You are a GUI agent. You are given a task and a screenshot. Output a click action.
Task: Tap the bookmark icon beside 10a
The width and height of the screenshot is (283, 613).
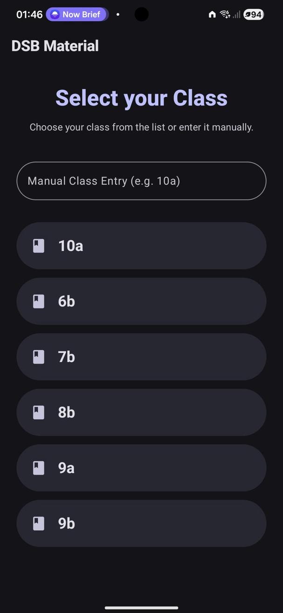[x=39, y=246]
